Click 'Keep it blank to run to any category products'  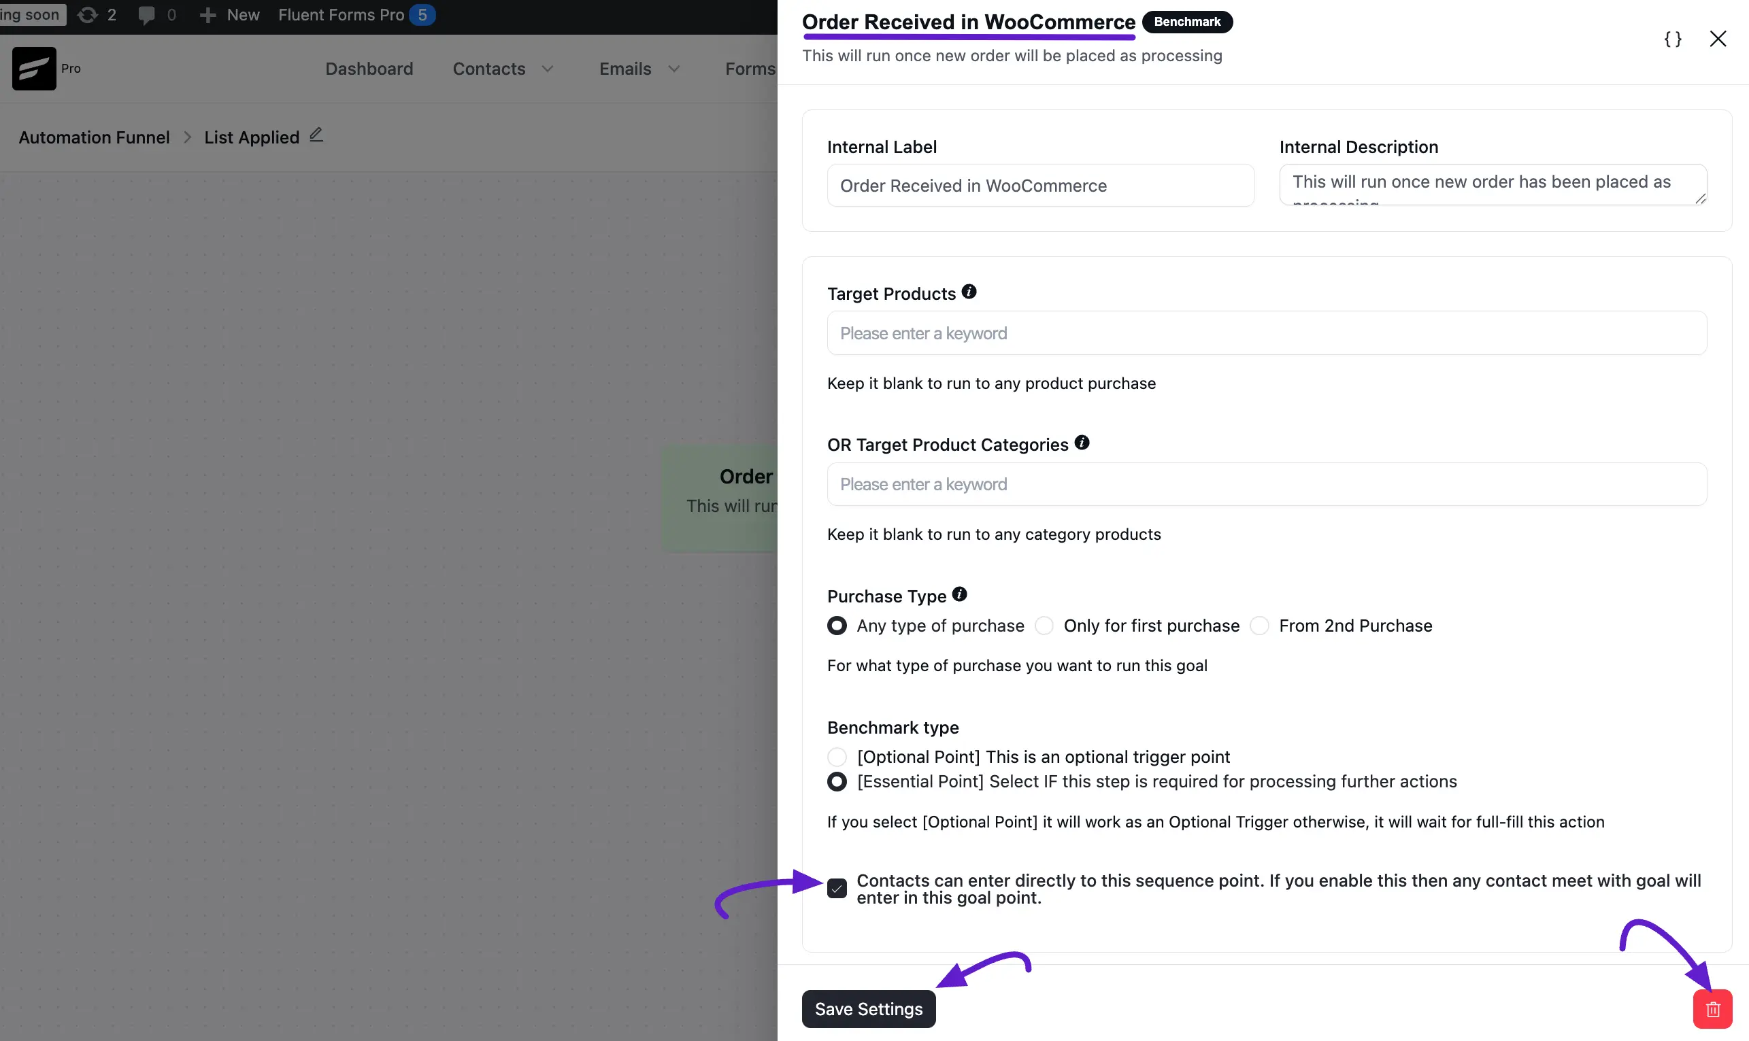[x=994, y=534]
